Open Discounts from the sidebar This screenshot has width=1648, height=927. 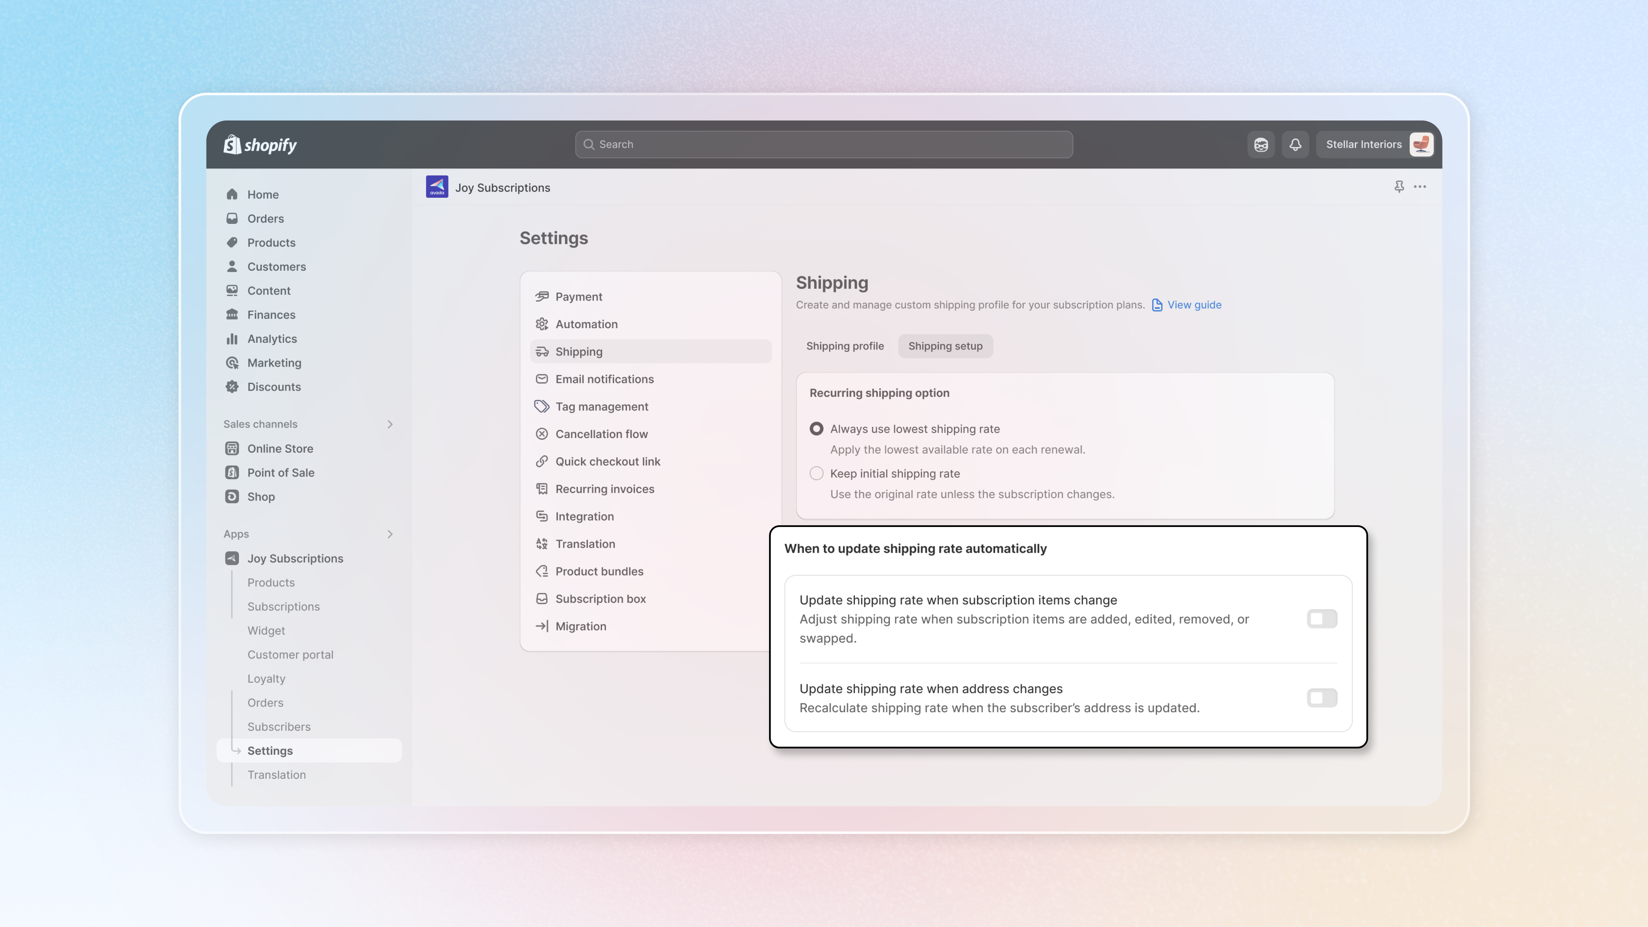(x=273, y=387)
